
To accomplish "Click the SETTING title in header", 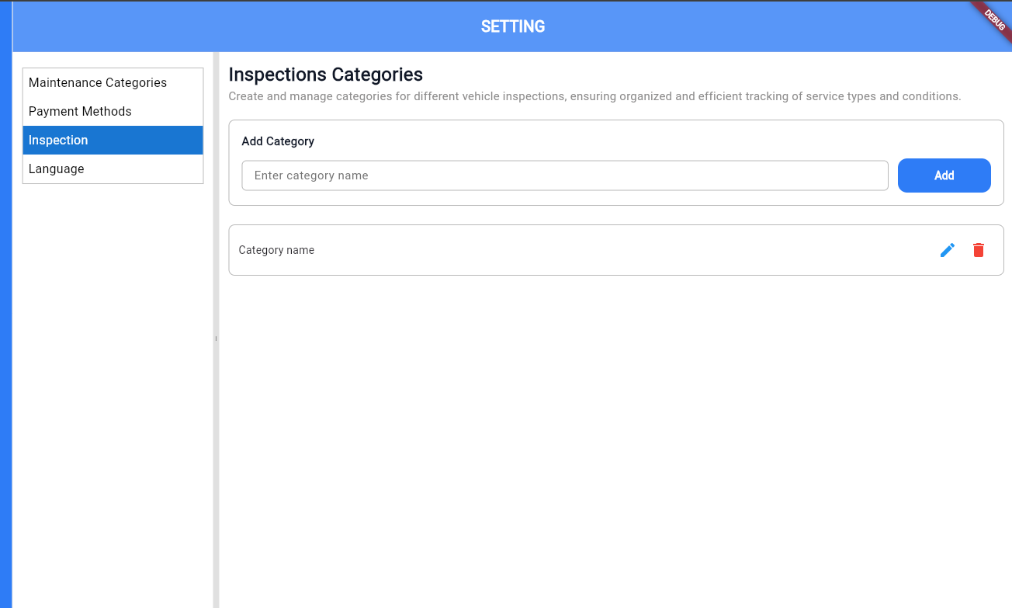I will 513,26.
